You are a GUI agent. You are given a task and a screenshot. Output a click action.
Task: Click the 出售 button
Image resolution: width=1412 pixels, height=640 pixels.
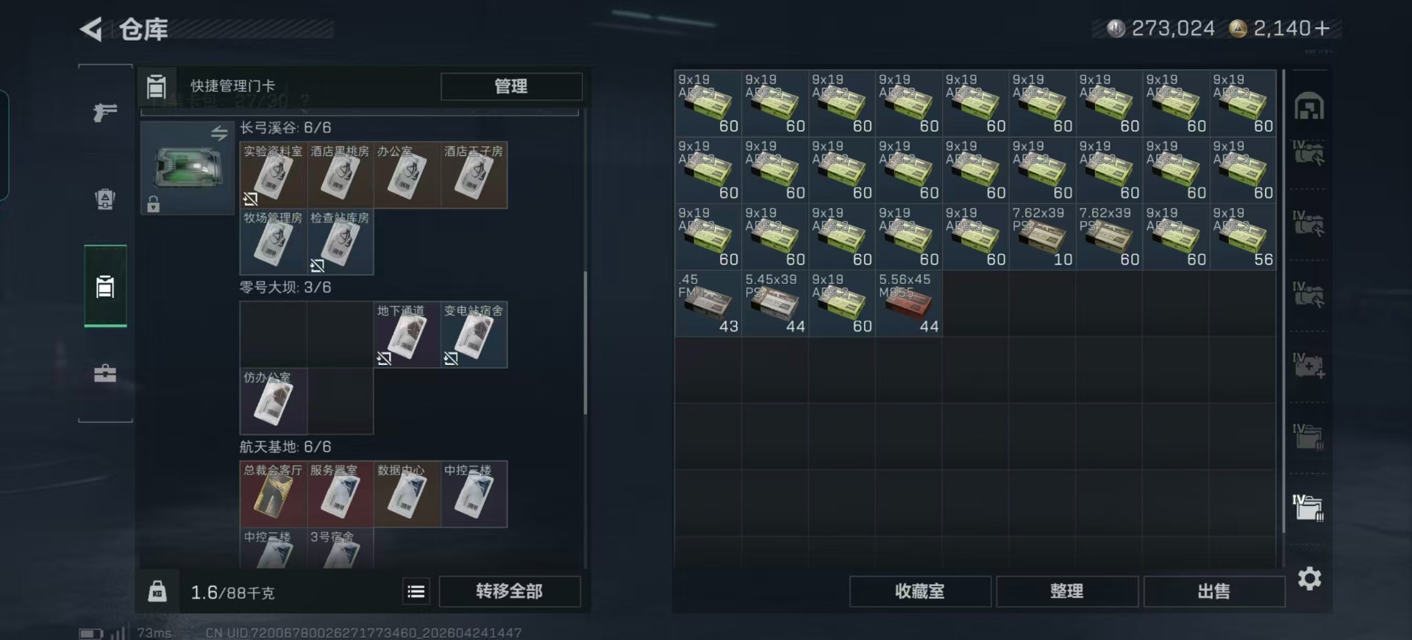click(1214, 591)
